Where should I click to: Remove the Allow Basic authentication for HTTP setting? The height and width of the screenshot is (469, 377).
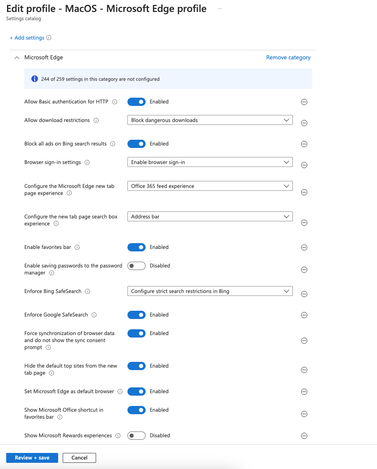(304, 102)
